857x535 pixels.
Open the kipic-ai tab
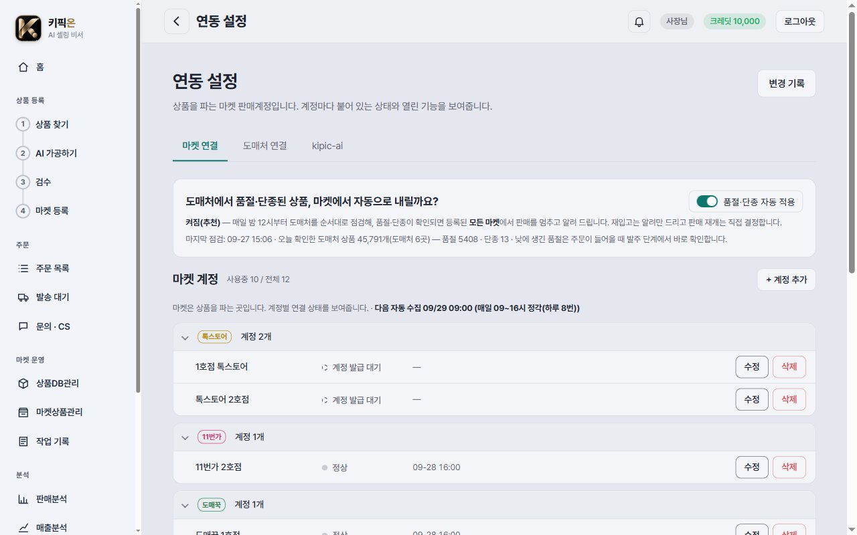point(327,146)
